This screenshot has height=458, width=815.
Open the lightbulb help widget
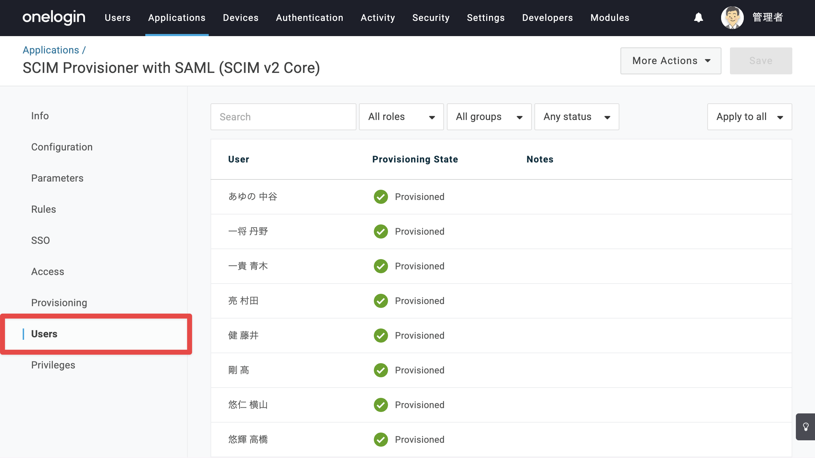[805, 426]
